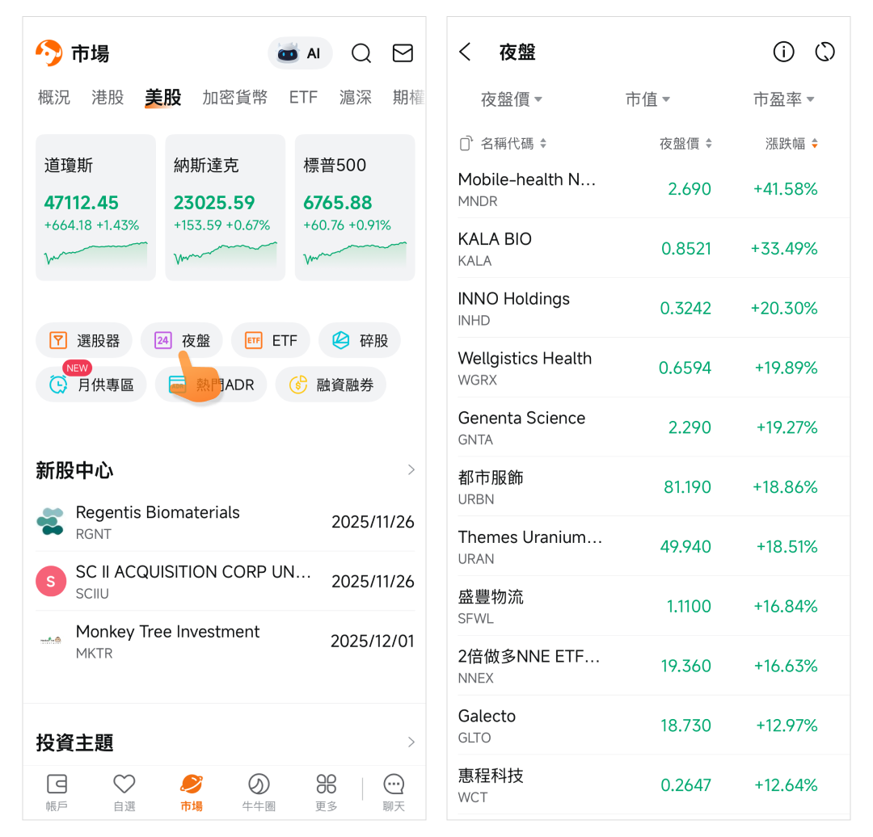This screenshot has height=837, width=873.
Task: Expand the 夜盤價 filter dropdown
Action: tap(512, 99)
